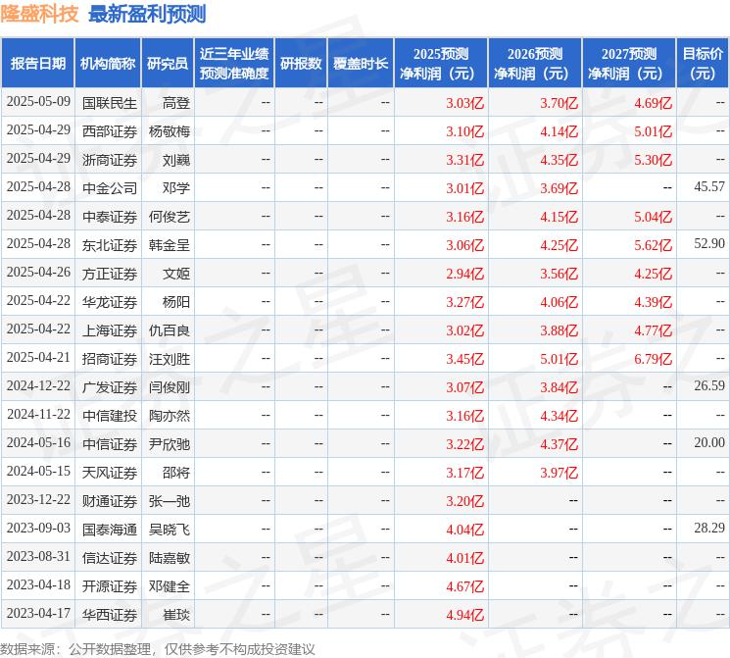
Task: Click institution 中信证券
Action: coord(110,444)
